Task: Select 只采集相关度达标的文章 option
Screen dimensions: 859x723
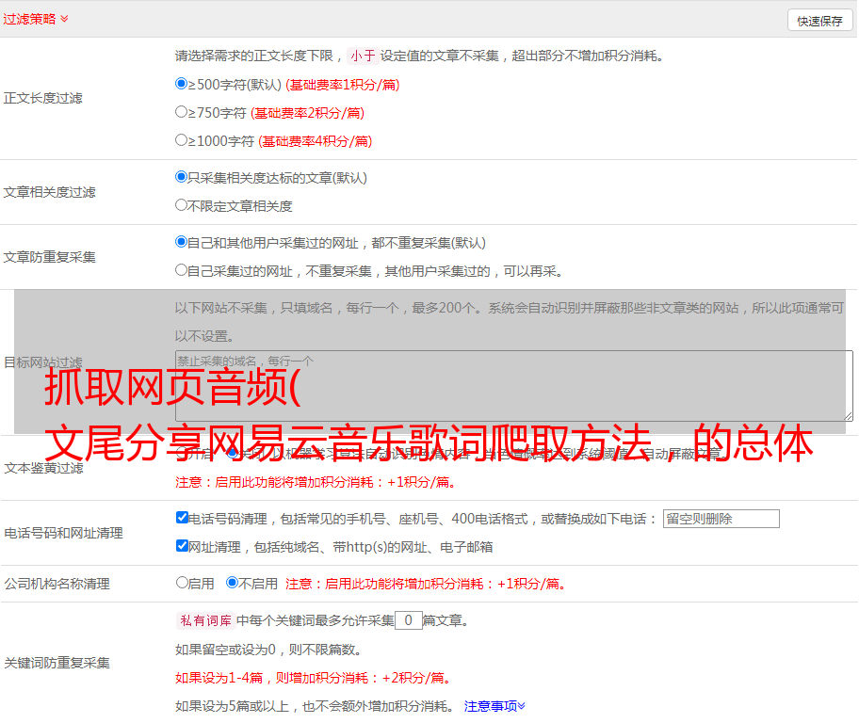Action: tap(182, 177)
